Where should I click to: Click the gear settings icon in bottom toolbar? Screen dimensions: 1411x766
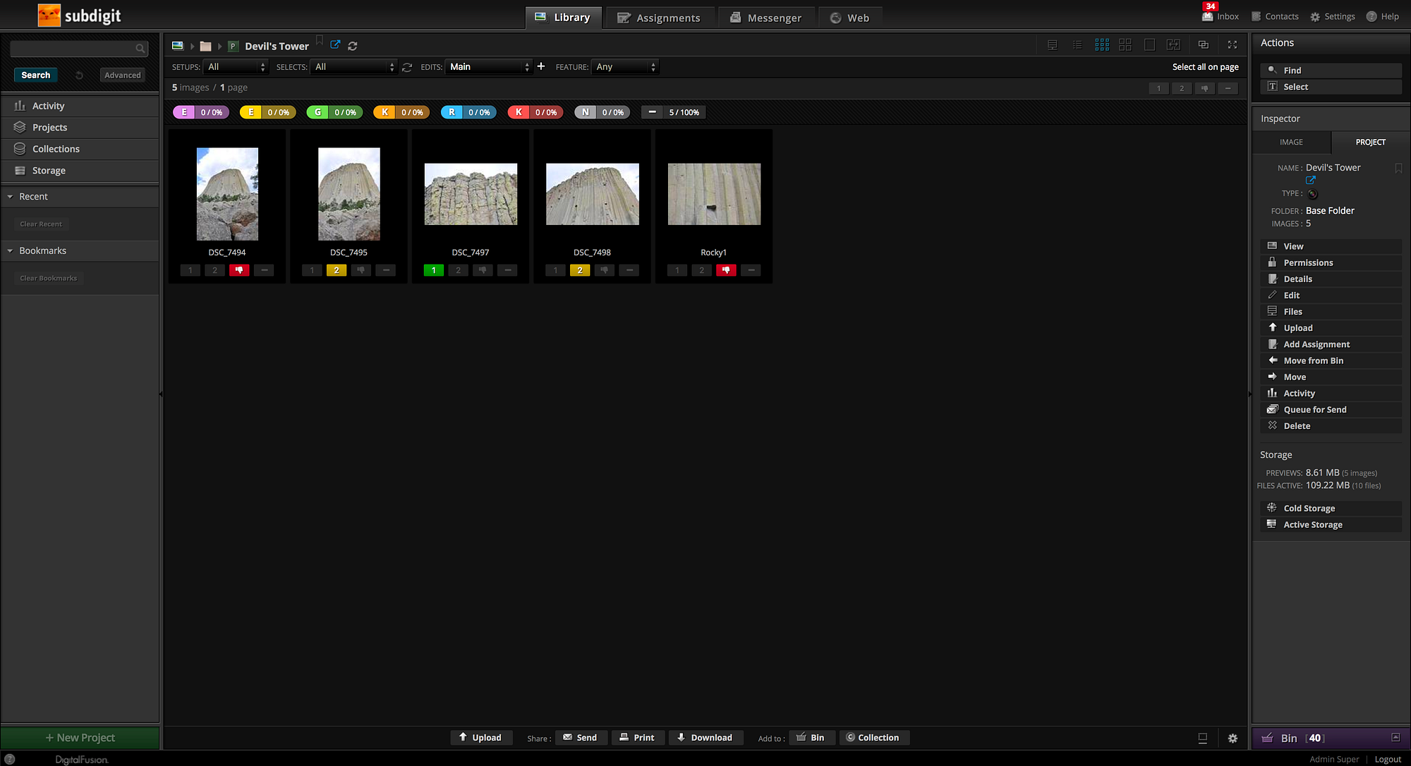pyautogui.click(x=1232, y=738)
